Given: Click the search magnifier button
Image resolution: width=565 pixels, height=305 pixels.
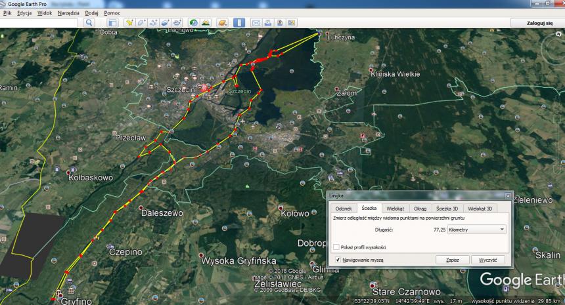Looking at the screenshot, I should (89, 23).
